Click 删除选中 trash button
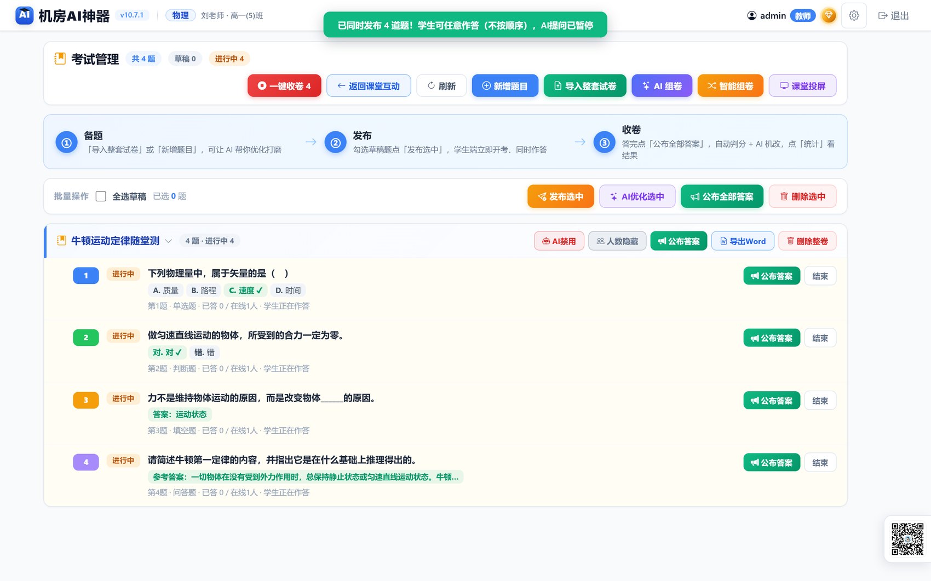Viewport: 931px width, 581px height. pyautogui.click(x=802, y=196)
